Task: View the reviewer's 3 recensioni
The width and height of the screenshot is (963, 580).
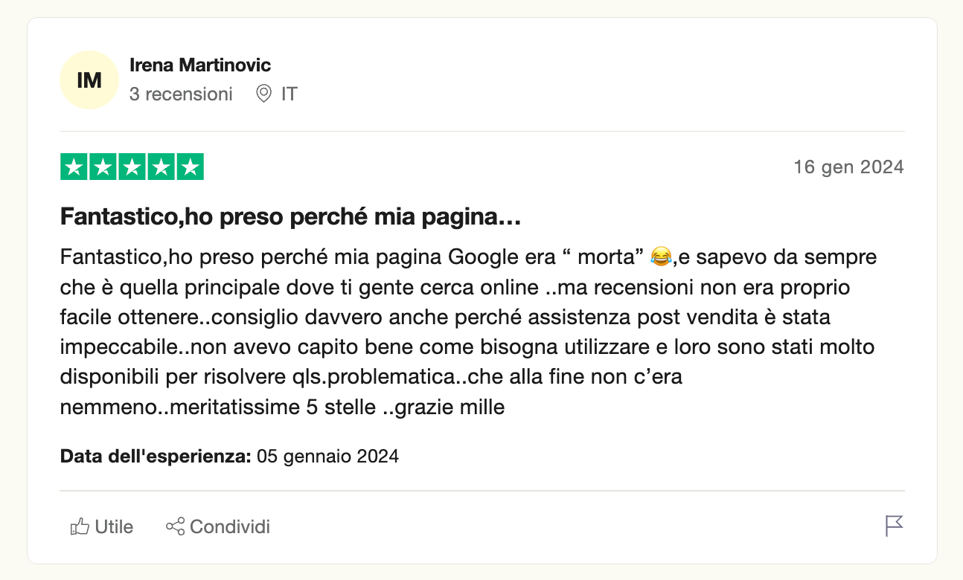Action: [181, 94]
